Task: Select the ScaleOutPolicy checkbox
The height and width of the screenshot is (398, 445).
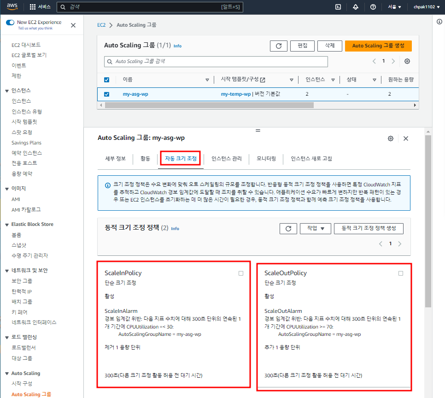Action: pyautogui.click(x=401, y=273)
